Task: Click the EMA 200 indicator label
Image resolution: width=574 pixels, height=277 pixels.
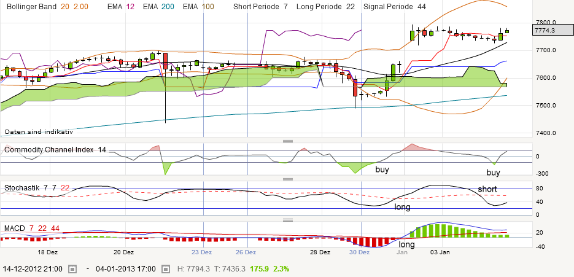Action: coord(158,7)
